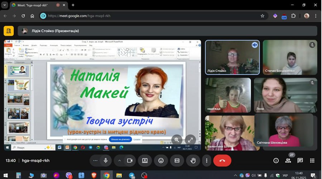This screenshot has width=322, height=179.
Task: Toggle the camera on or off
Action: [130, 161]
